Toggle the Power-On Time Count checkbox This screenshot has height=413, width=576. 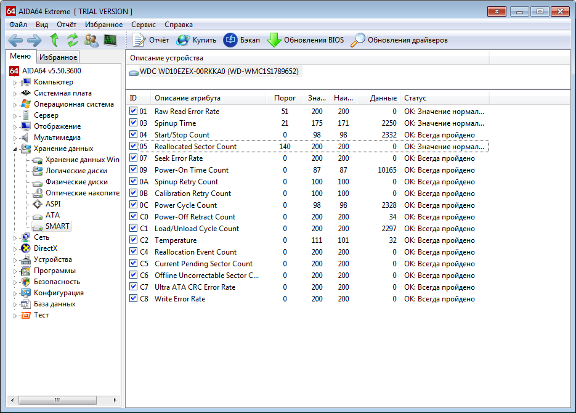click(x=133, y=170)
